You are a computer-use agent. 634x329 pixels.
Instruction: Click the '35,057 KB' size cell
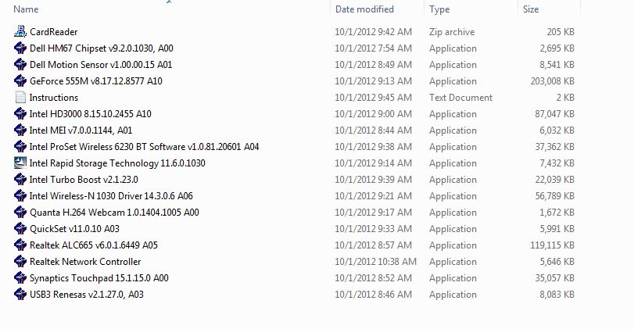point(554,278)
